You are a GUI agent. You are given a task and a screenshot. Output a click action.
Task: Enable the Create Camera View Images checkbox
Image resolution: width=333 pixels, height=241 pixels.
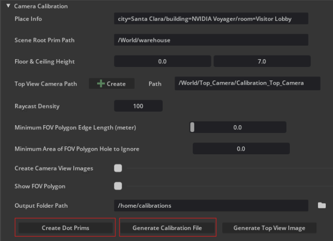pyautogui.click(x=118, y=168)
